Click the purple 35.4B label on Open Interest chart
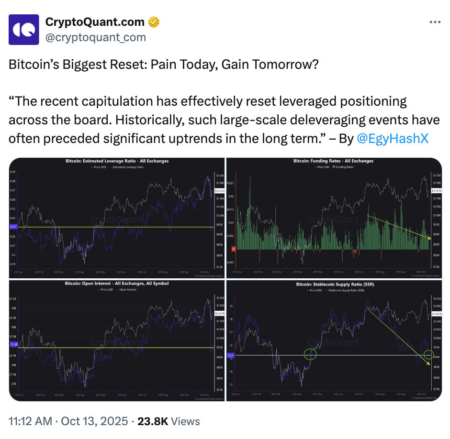Image resolution: width=450 pixels, height=439 pixels. point(14,343)
